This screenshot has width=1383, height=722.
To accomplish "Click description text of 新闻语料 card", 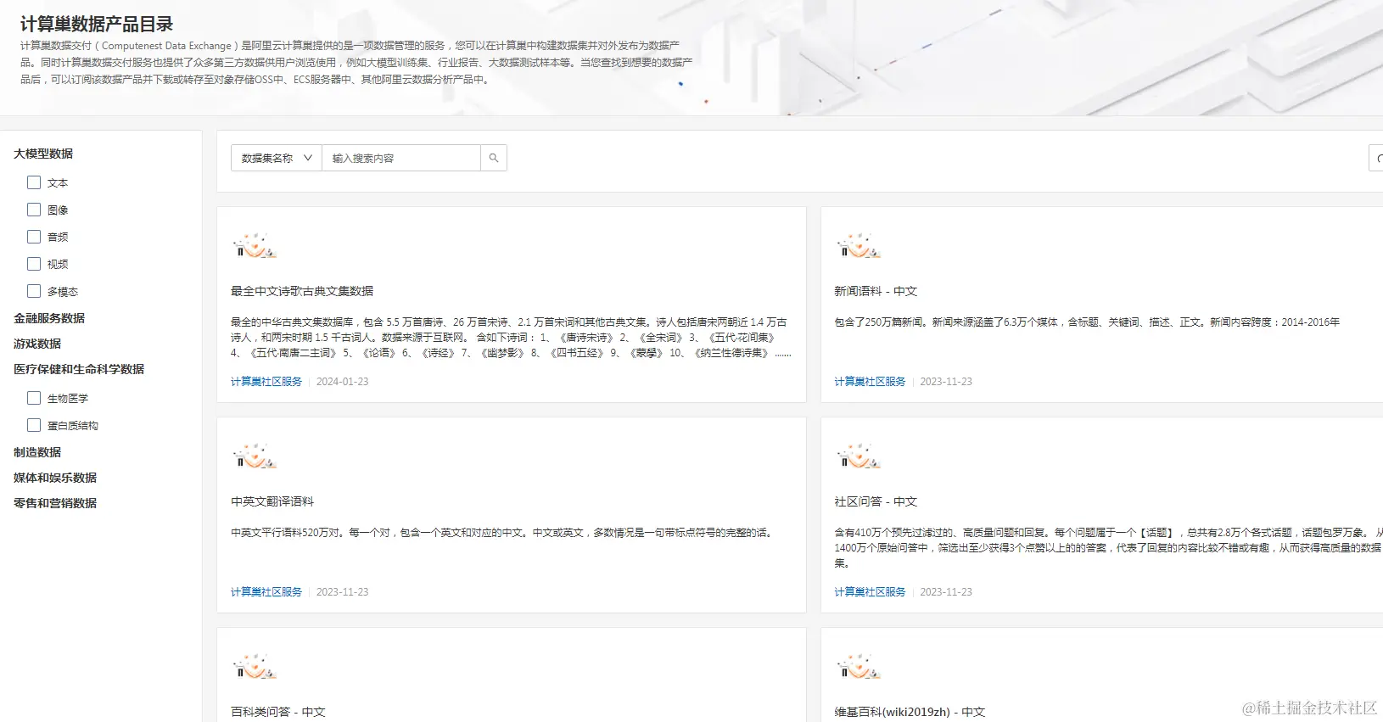I will point(1087,322).
